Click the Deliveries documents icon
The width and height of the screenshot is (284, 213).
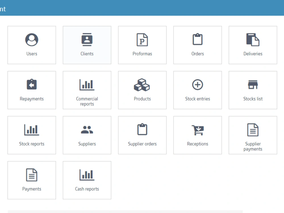pos(253,39)
